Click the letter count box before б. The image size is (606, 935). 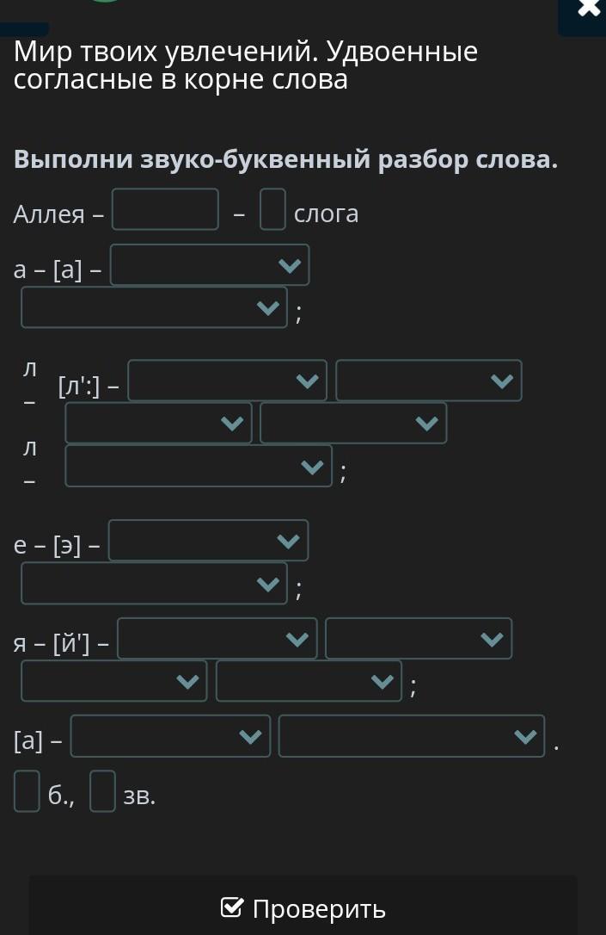point(27,791)
